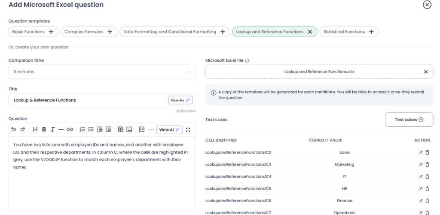The width and height of the screenshot is (440, 215).
Task: Start a numbered list
Action: pos(82,129)
